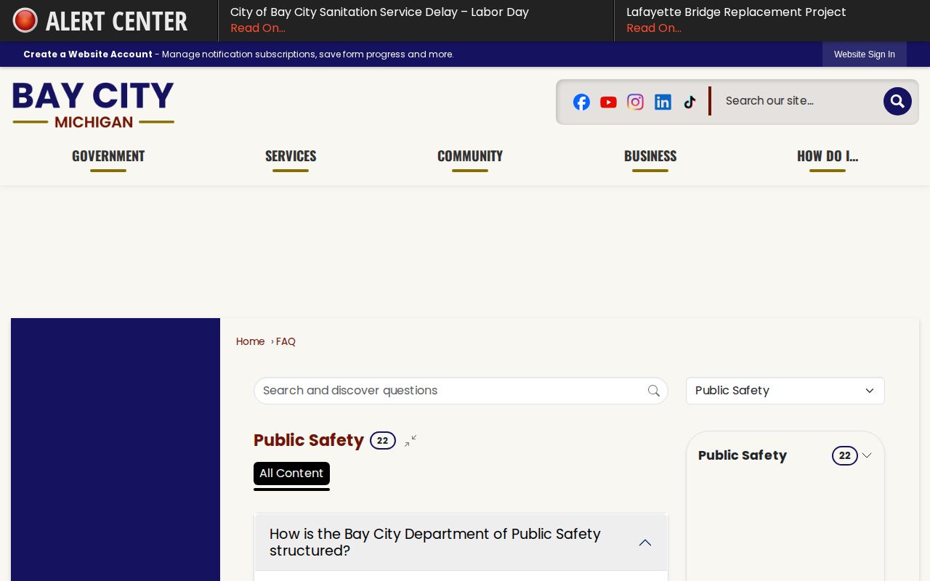Screen dimensions: 930x581
Task: Open the Instagram social icon
Action: (x=636, y=102)
